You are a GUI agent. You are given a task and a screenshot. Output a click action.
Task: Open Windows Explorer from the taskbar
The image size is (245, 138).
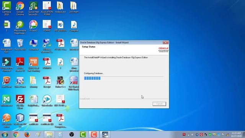click(x=49, y=135)
